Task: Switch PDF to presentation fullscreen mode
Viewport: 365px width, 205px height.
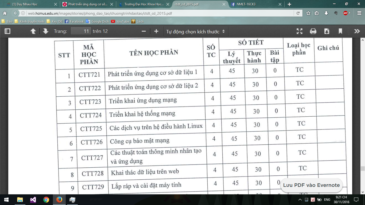Action: [300, 31]
